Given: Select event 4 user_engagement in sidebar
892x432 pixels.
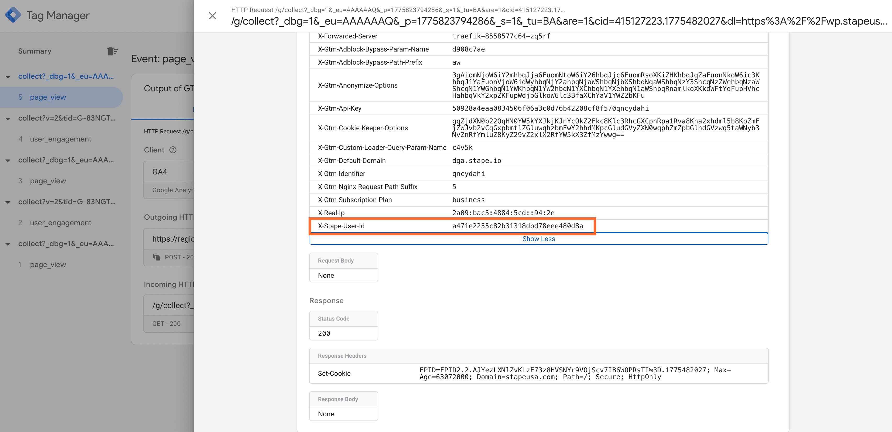Looking at the screenshot, I should tap(61, 139).
